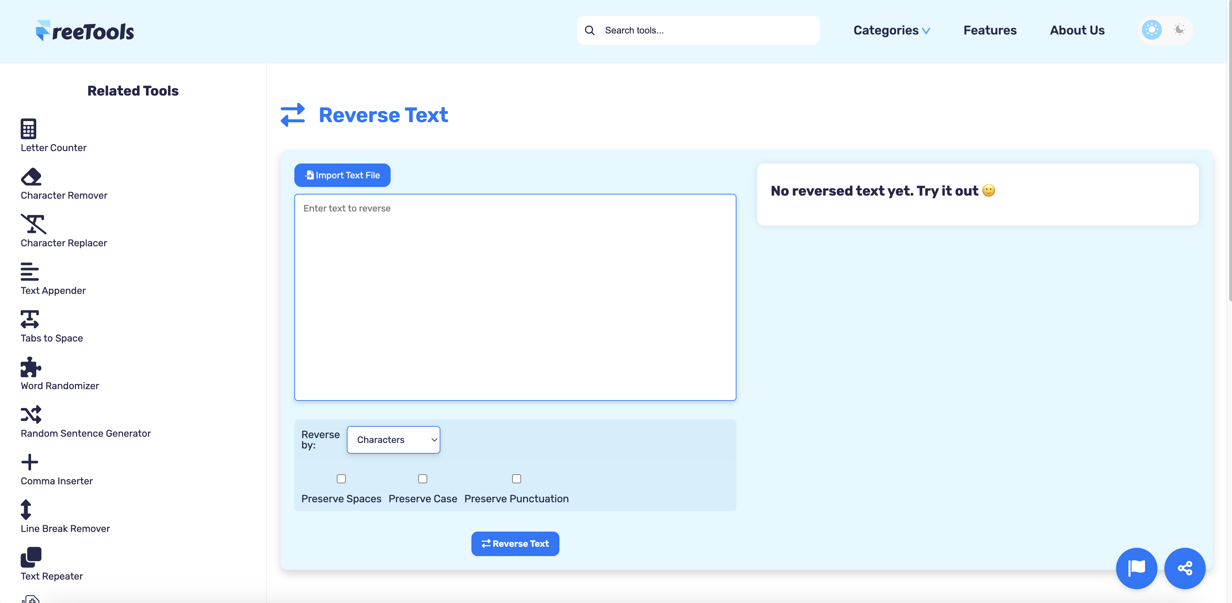Select the Text Appender tool icon

point(29,271)
